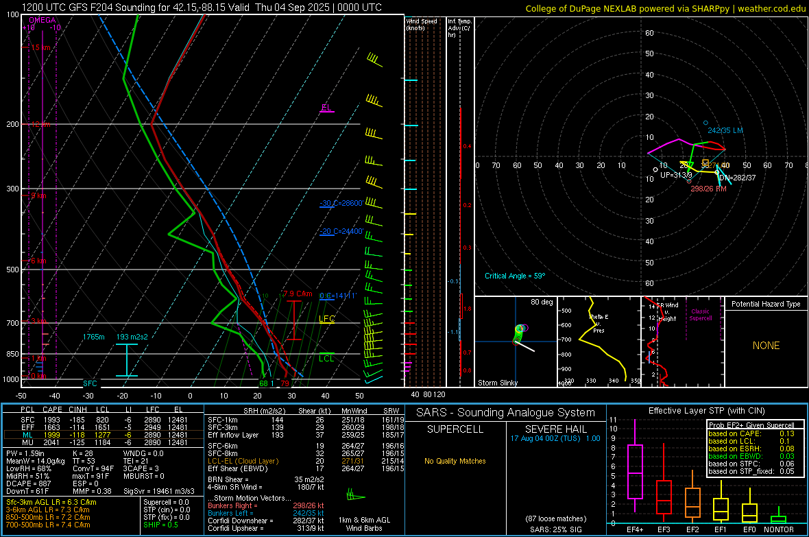Screen dimensions: 809x537
Task: Click the Storm Slinky panel label
Action: pyautogui.click(x=497, y=383)
